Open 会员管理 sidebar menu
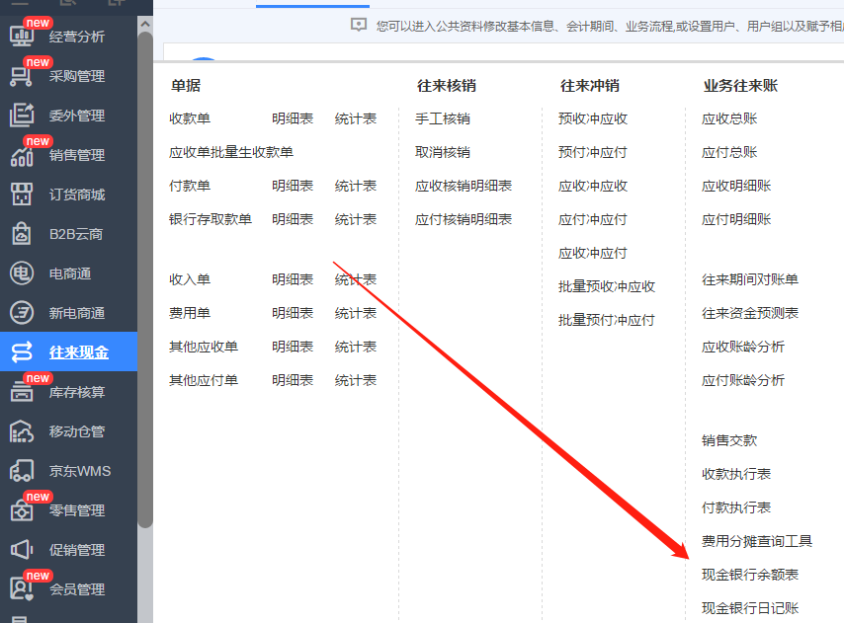Viewport: 844px width, 623px height. (x=77, y=589)
